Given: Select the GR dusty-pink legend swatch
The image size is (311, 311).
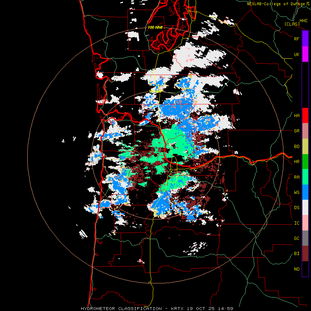Looking at the screenshot, I should tap(305, 131).
